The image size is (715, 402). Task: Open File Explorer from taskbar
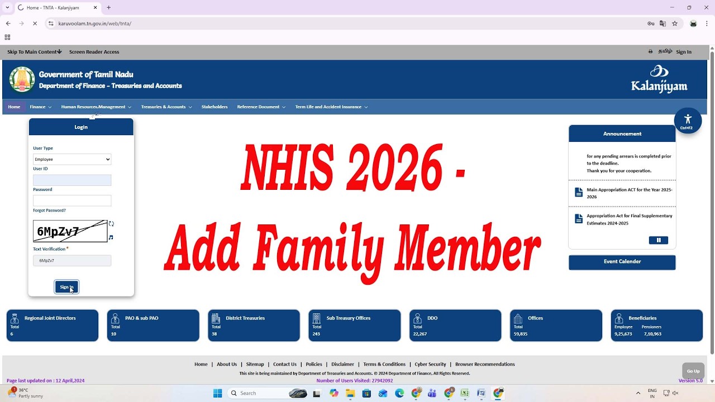[350, 393]
